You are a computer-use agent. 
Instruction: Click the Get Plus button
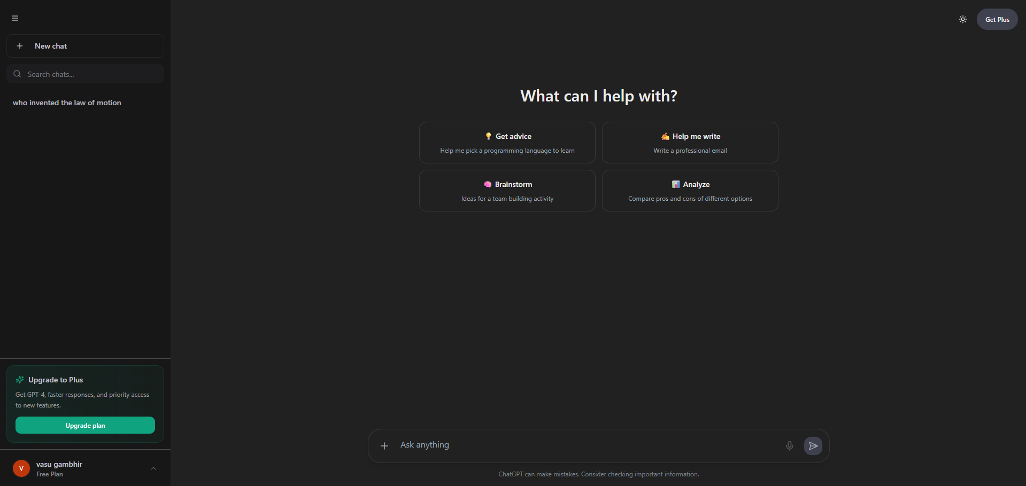997,19
